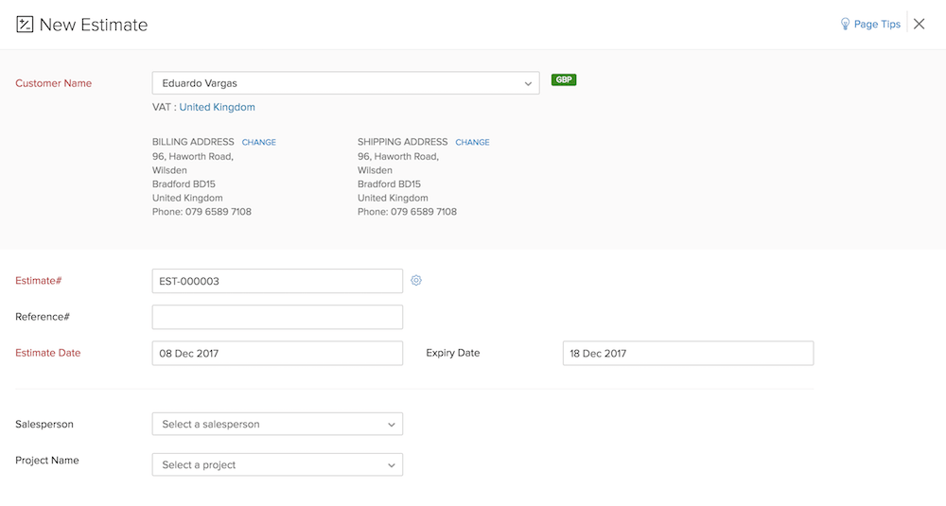Click the United Kingdom VAT link
The image size is (946, 506).
pyautogui.click(x=217, y=108)
